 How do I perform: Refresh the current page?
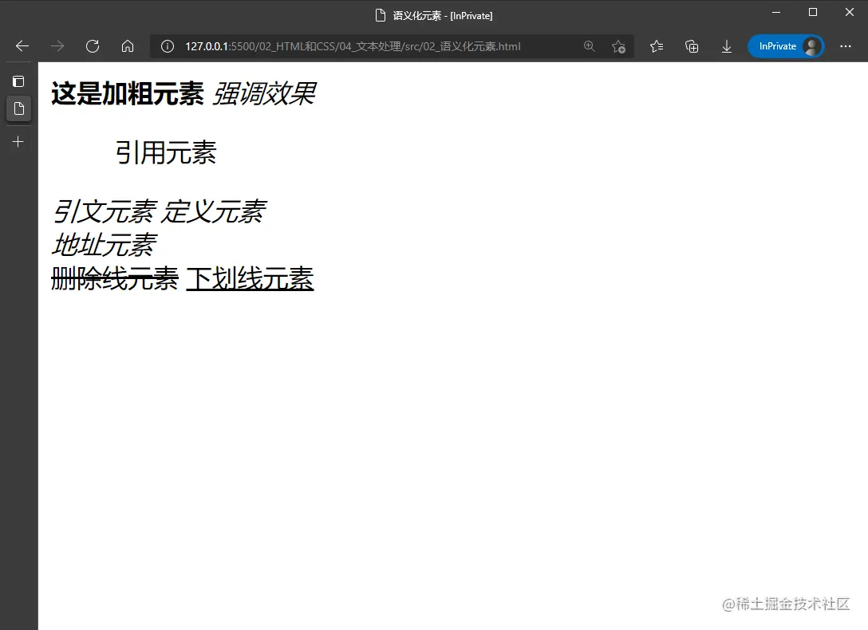pos(93,45)
